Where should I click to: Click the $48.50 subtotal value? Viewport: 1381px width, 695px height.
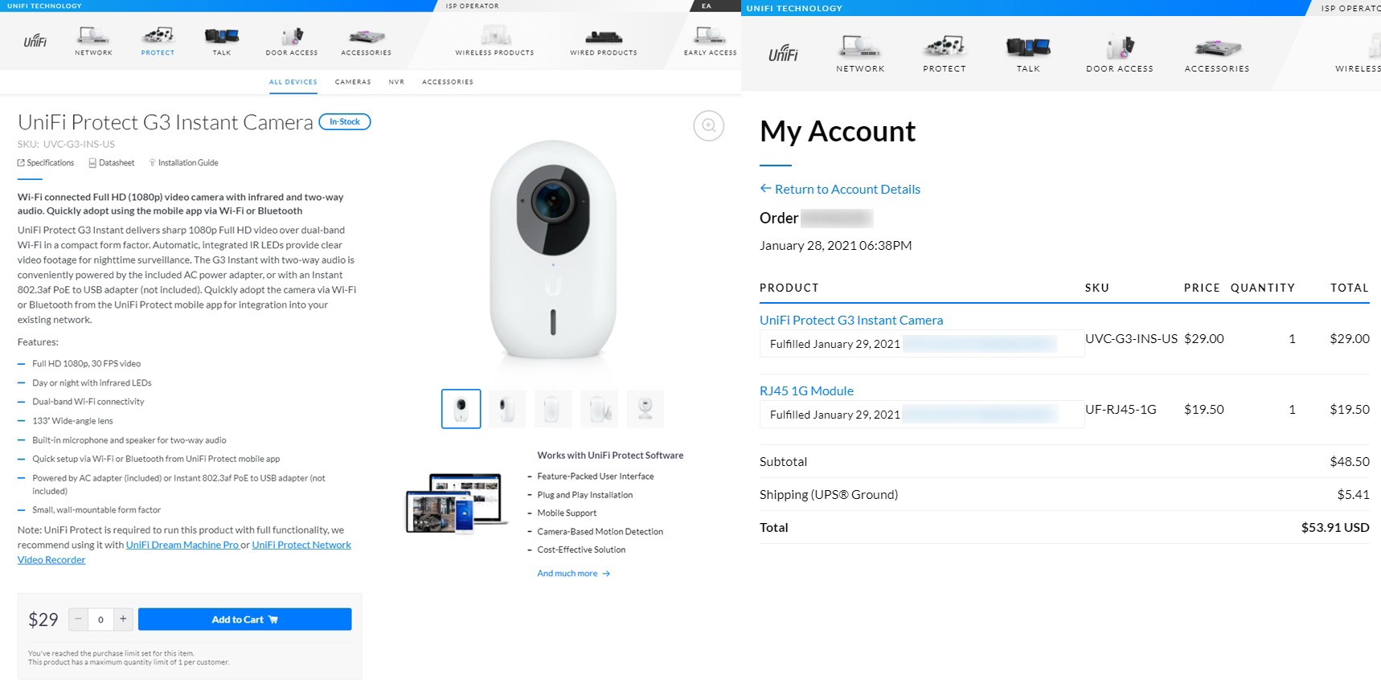coord(1350,462)
